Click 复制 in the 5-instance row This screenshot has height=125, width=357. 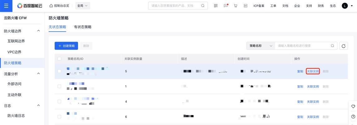(x=300, y=71)
